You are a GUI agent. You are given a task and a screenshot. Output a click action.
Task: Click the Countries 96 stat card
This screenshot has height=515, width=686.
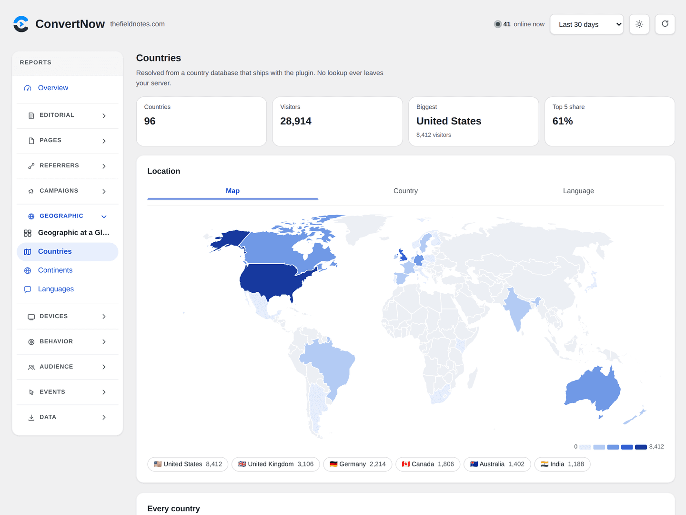click(202, 122)
